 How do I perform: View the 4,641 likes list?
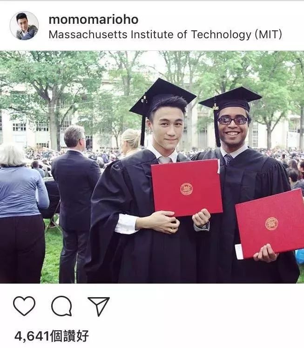click(x=52, y=336)
